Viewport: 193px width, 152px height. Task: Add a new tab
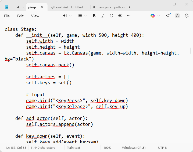141,7
